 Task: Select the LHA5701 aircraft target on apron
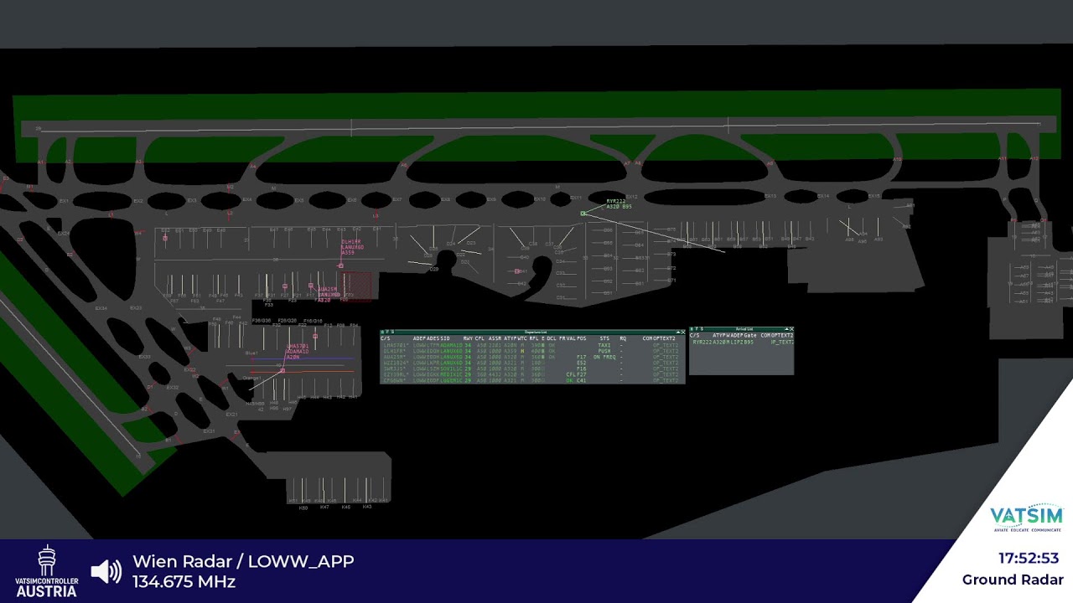(283, 370)
